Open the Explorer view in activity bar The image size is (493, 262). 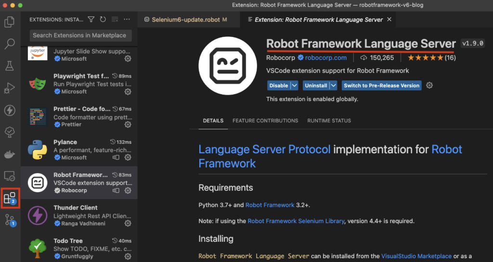point(10,22)
